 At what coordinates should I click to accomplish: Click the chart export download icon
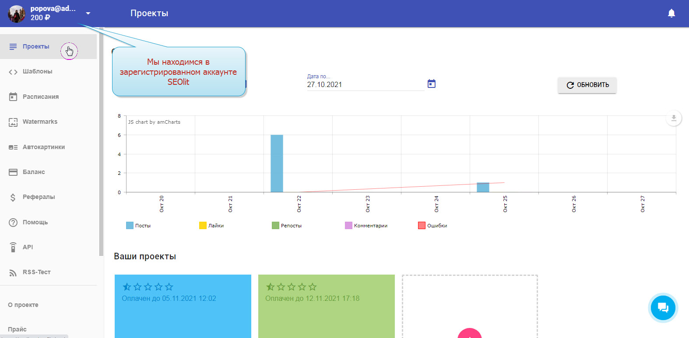[674, 118]
